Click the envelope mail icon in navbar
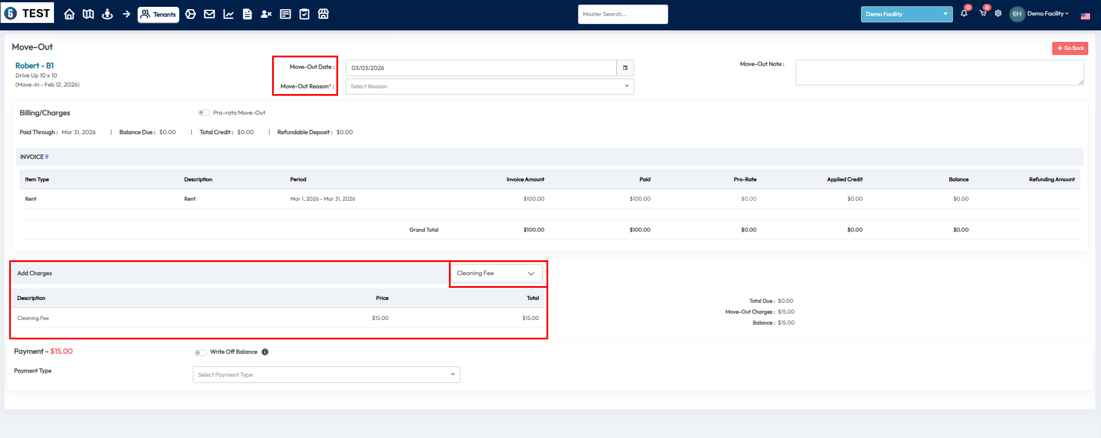 click(x=210, y=14)
